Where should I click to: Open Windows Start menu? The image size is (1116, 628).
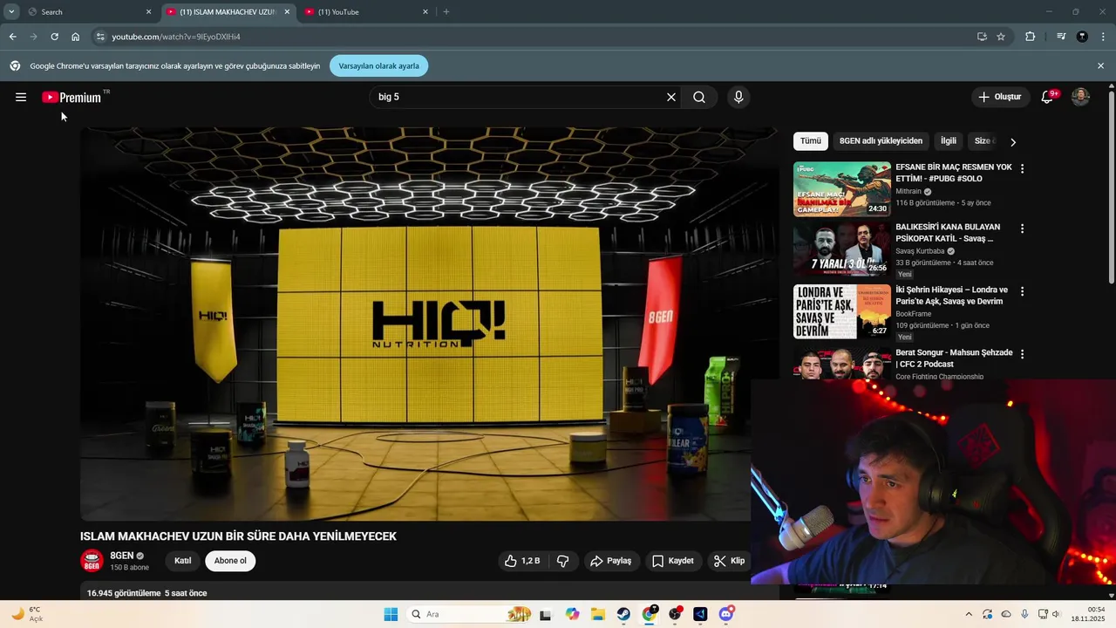pos(391,614)
